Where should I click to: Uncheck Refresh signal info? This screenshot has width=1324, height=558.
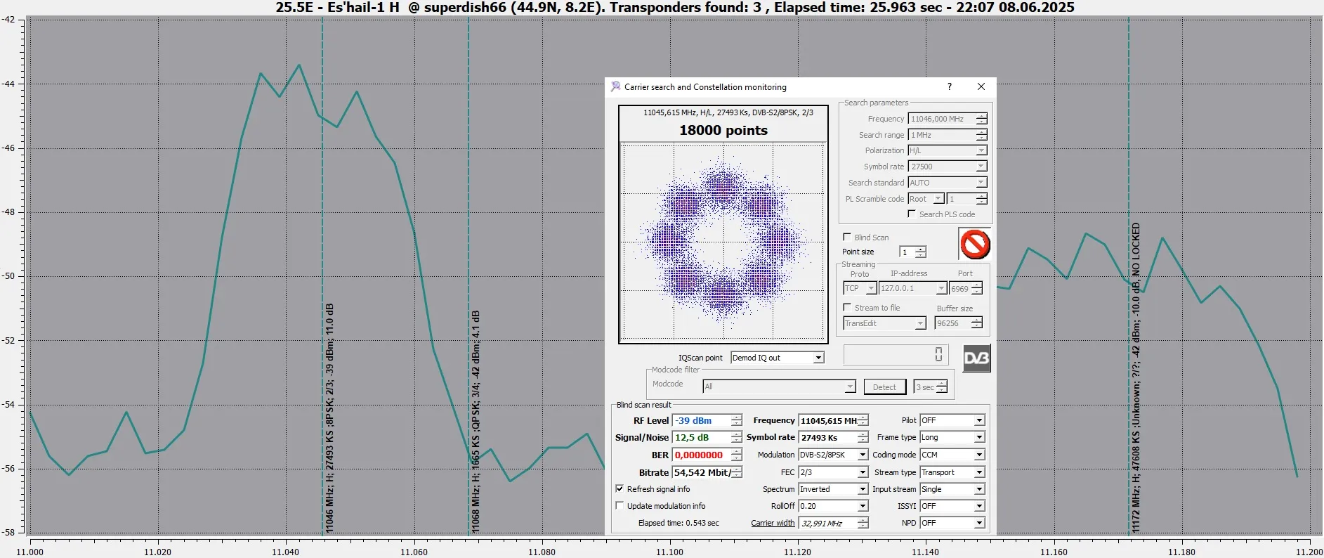620,488
